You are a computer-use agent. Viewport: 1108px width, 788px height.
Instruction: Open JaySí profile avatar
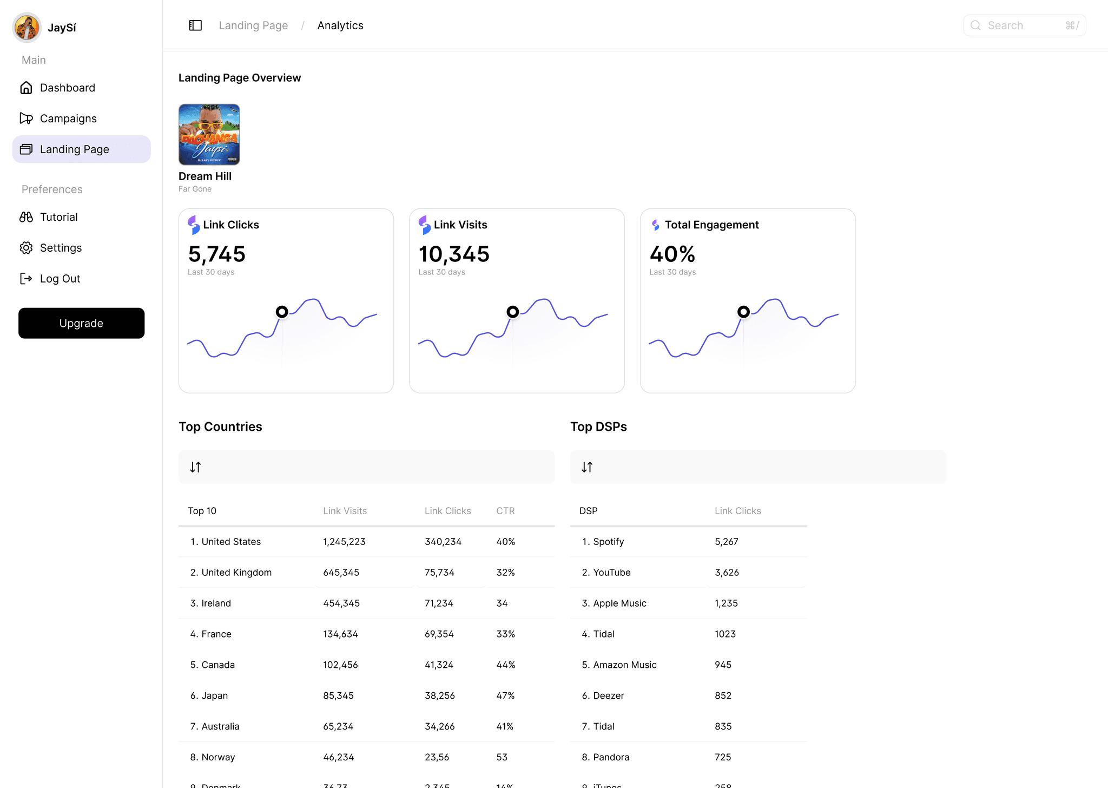tap(27, 27)
